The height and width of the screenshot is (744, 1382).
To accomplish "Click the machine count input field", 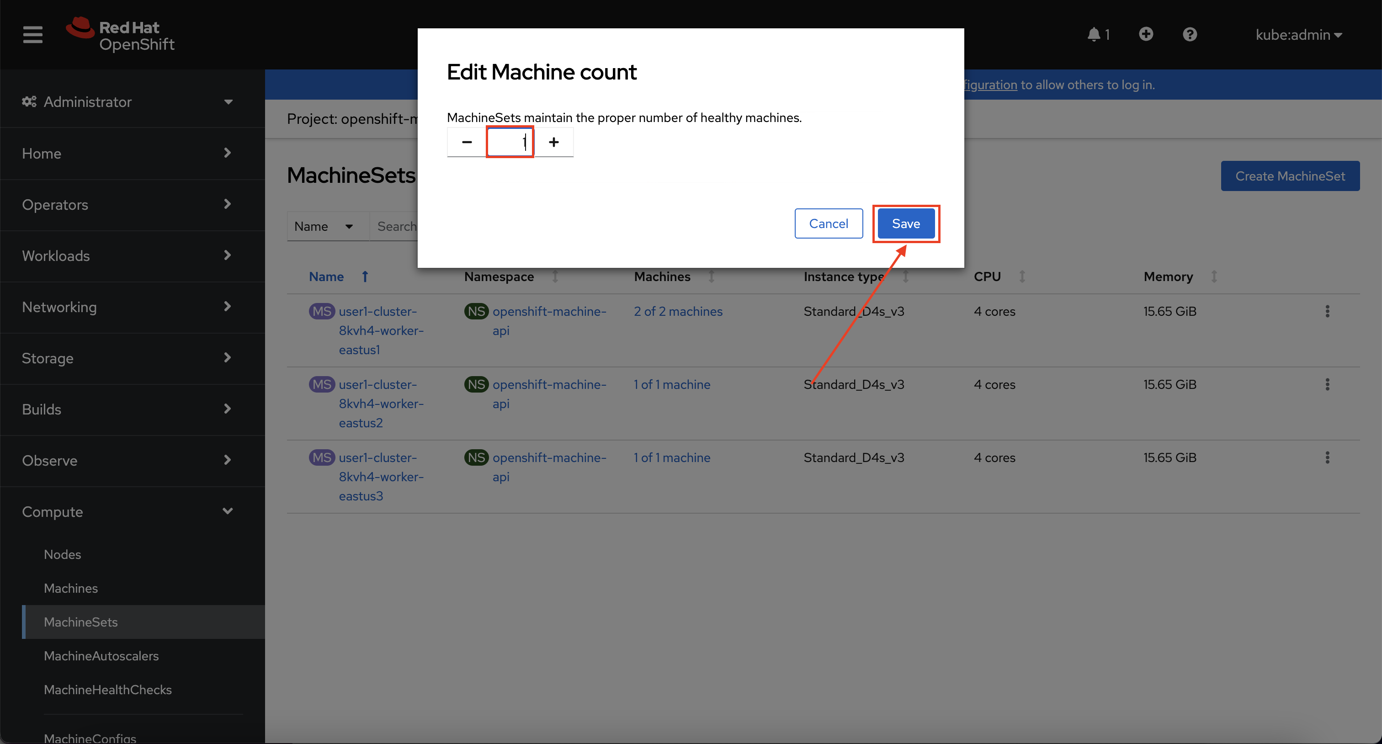I will [x=510, y=142].
